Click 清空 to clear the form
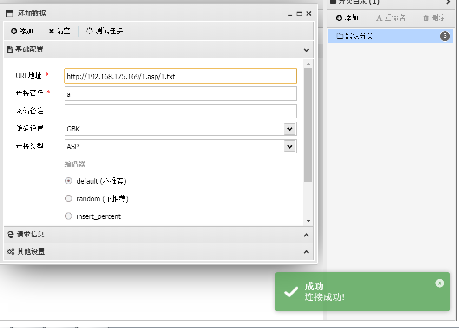 [60, 31]
